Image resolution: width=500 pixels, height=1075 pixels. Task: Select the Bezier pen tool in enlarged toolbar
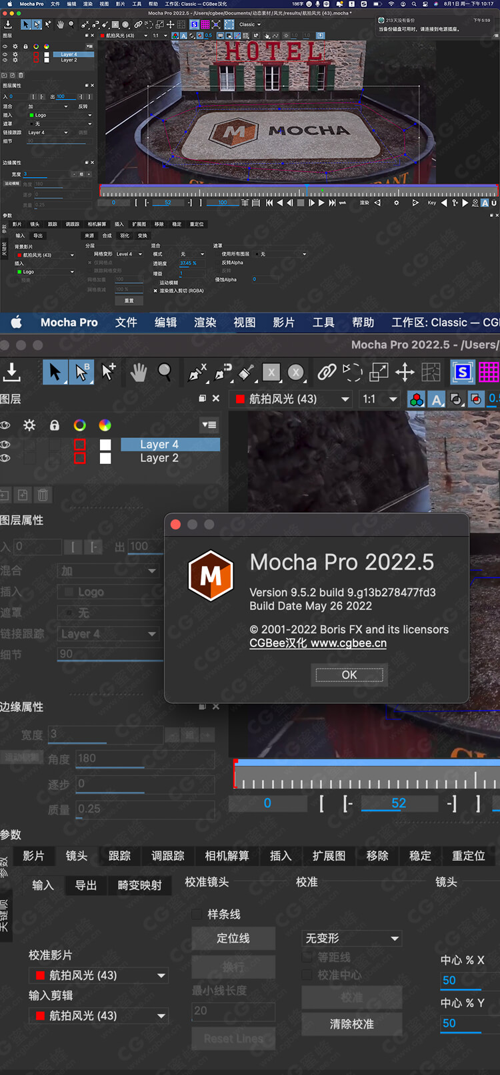click(223, 372)
